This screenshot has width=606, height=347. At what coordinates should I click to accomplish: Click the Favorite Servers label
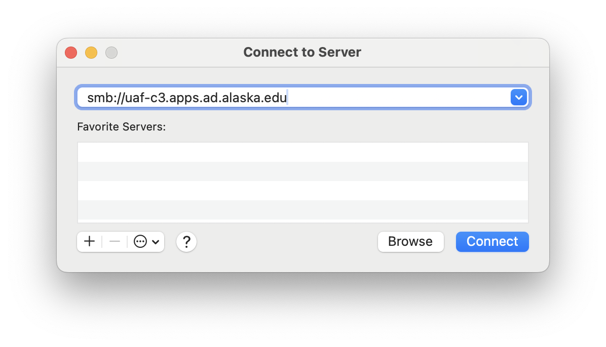pos(122,126)
